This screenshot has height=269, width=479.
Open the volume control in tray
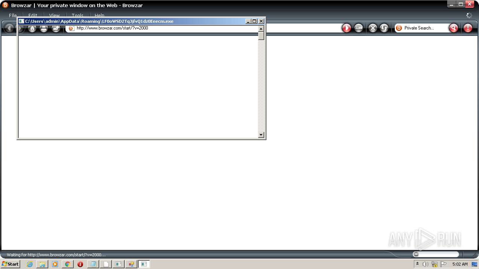point(425,264)
